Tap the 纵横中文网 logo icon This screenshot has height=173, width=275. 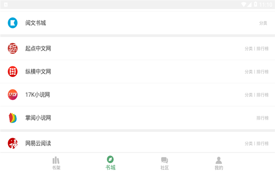click(12, 72)
